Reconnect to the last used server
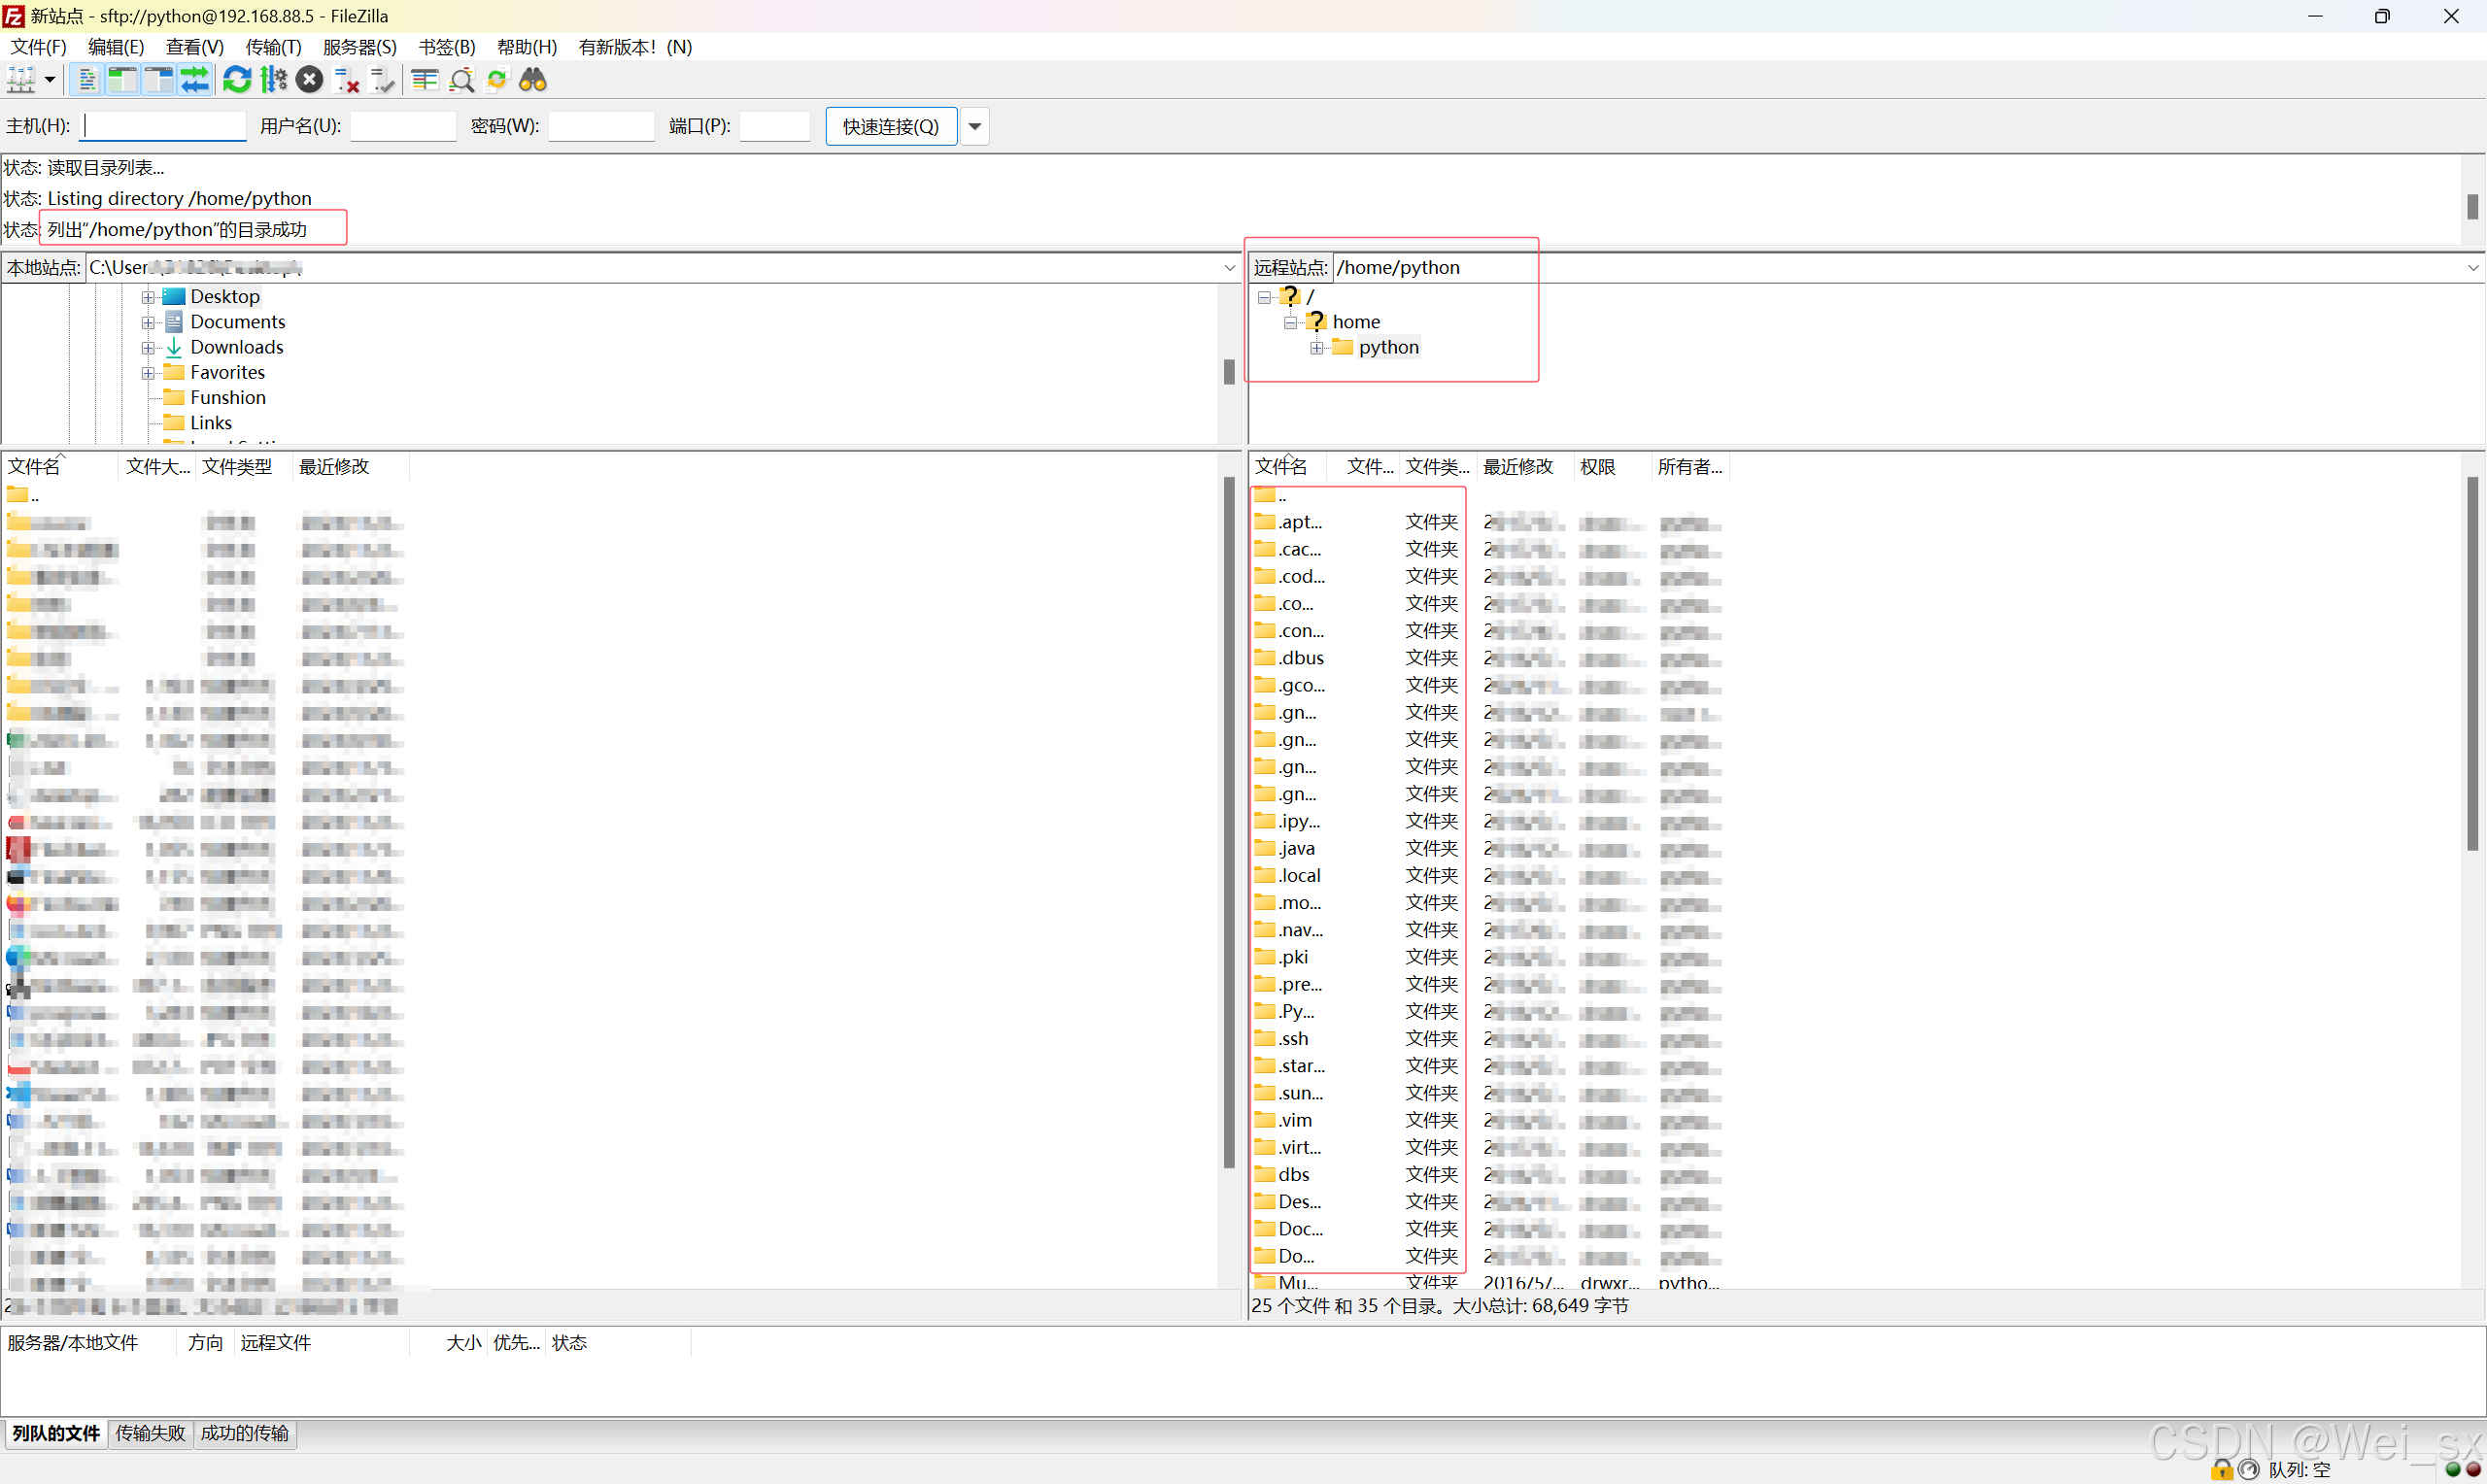 [381, 79]
